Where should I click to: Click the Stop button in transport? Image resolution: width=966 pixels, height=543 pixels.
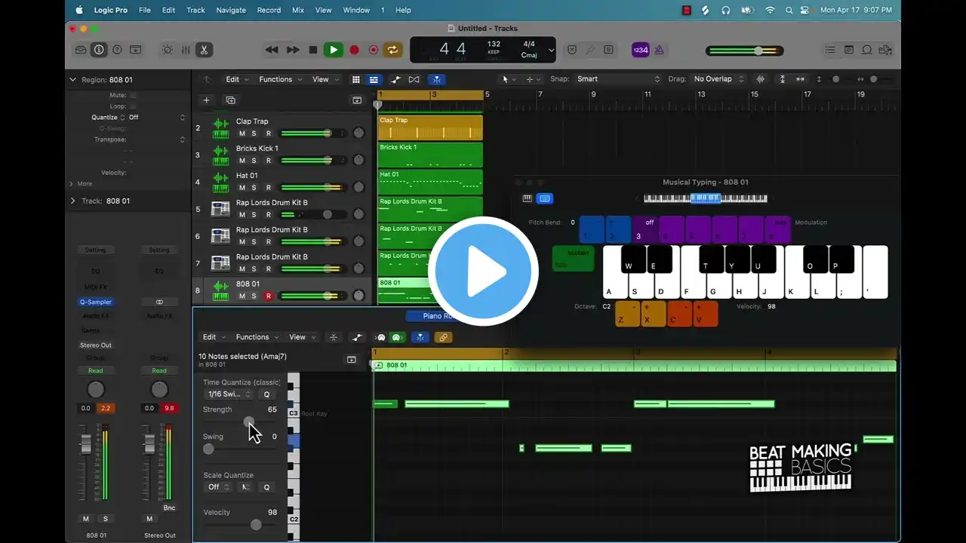point(313,50)
